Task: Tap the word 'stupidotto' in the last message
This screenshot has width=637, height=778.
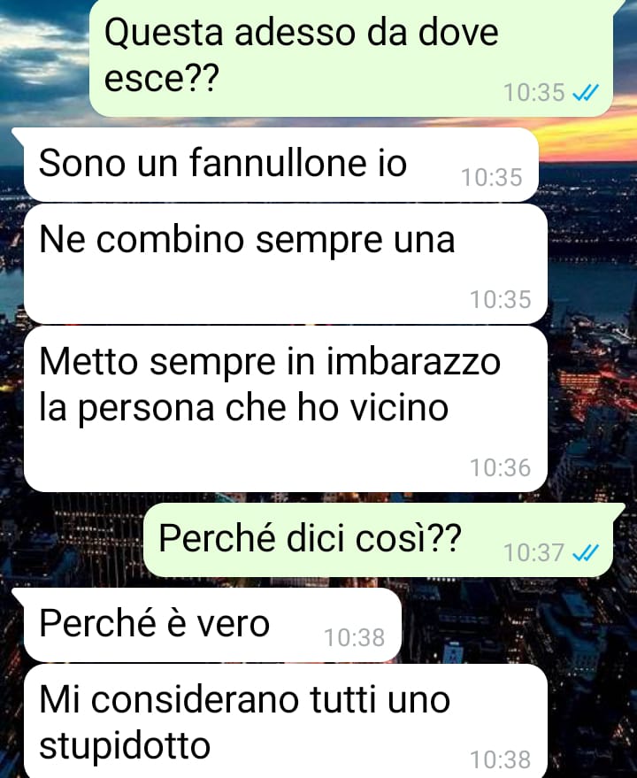Action: [125, 746]
